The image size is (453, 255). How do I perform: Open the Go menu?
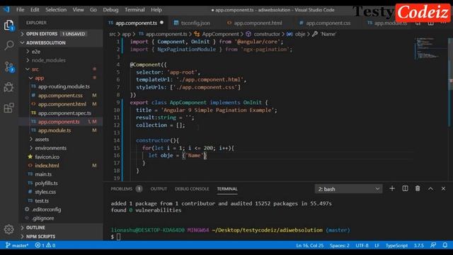coord(93,9)
